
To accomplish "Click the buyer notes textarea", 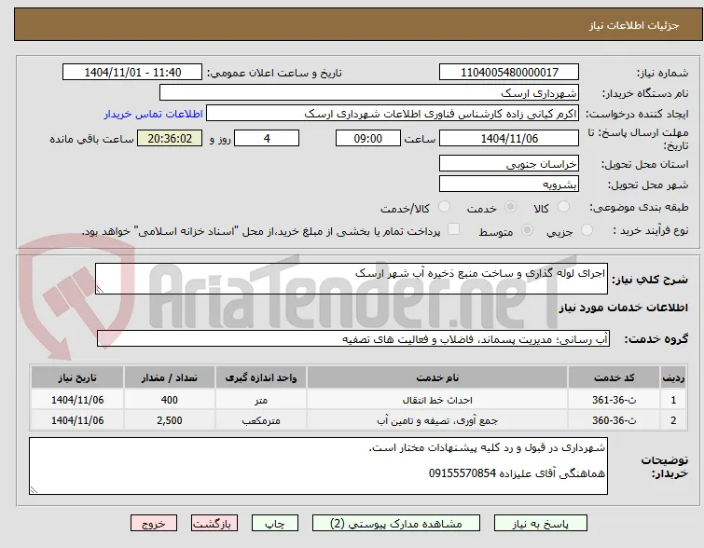I will (318, 466).
